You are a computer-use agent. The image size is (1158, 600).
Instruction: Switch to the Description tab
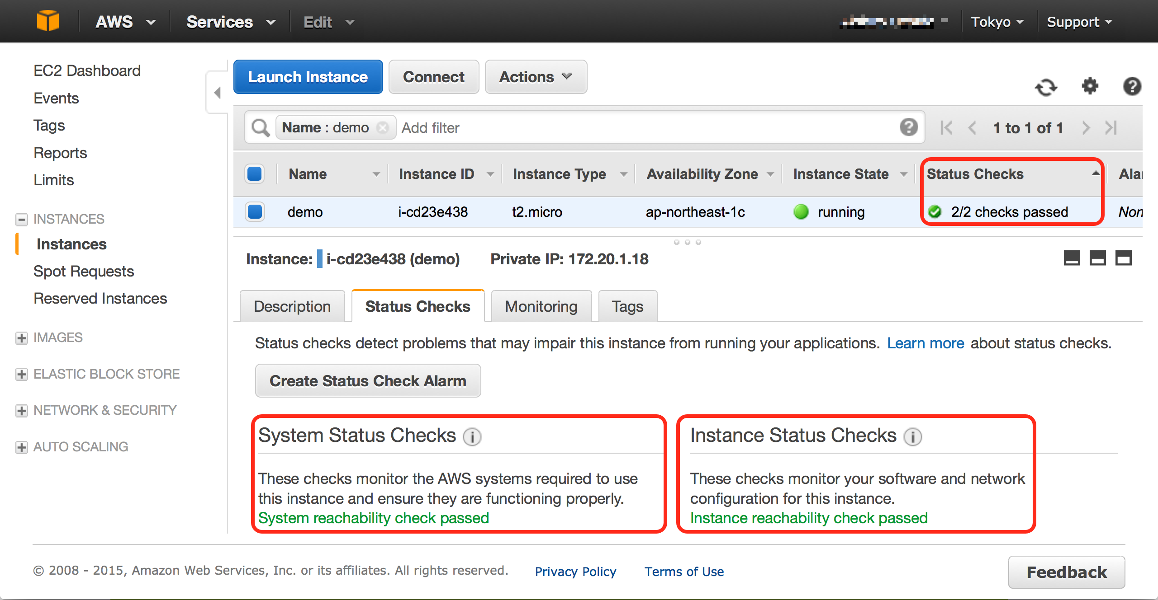tap(292, 306)
